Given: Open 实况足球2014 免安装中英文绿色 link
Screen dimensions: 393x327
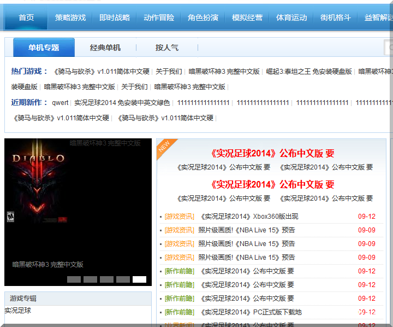Looking at the screenshot, I should tap(122, 103).
